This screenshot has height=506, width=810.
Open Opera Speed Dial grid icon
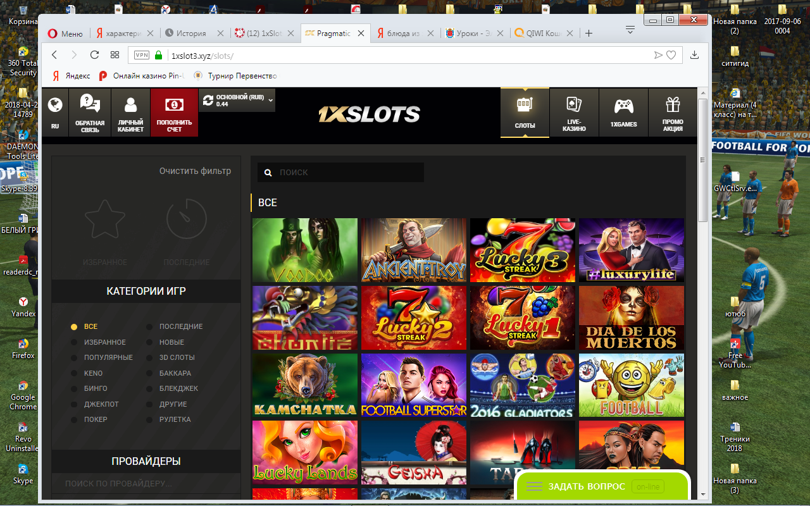click(115, 55)
